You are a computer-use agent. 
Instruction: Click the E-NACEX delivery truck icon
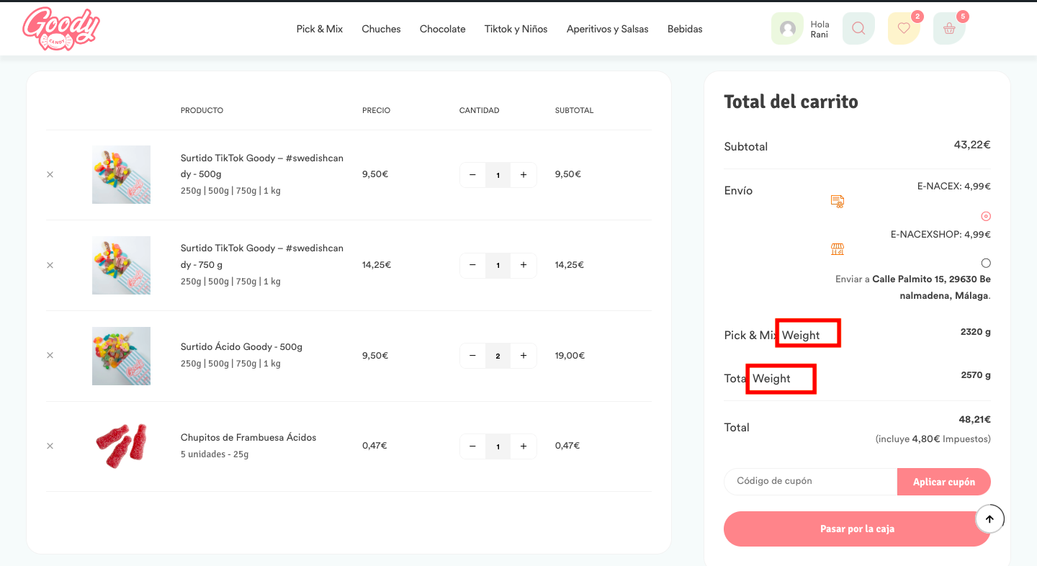[837, 201]
